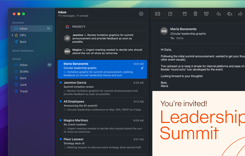Switch to the Drafts mailbox
Image resolution: width=245 pixels, height=156 pixels.
24,71
